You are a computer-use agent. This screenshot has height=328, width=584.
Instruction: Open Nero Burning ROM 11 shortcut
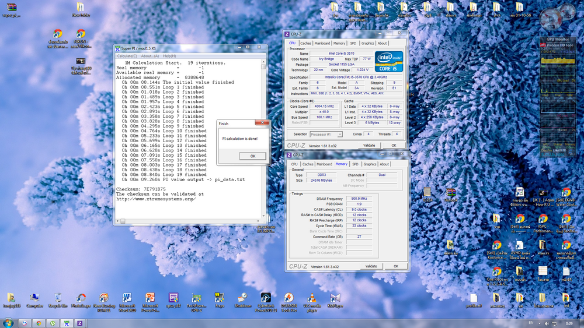point(103,298)
